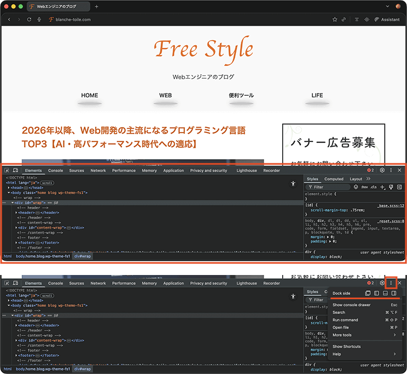Open the _base.scss:12 source link
This screenshot has height=374, width=407.
391,206
